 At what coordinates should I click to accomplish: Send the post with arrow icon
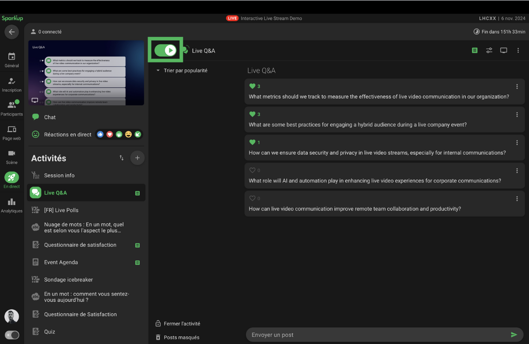514,335
